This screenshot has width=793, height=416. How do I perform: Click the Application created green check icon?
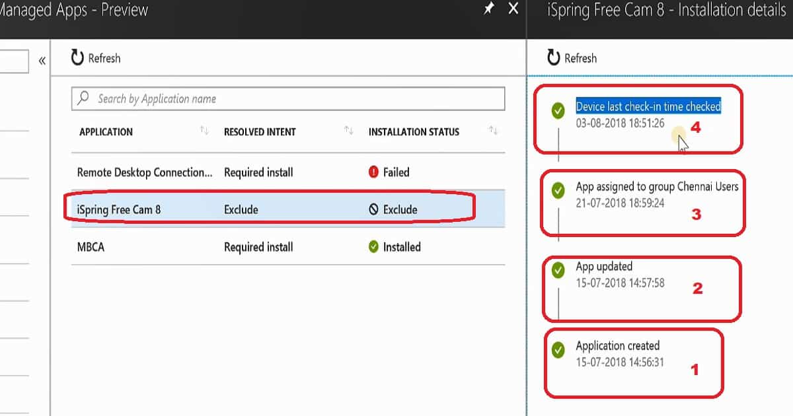coord(558,349)
